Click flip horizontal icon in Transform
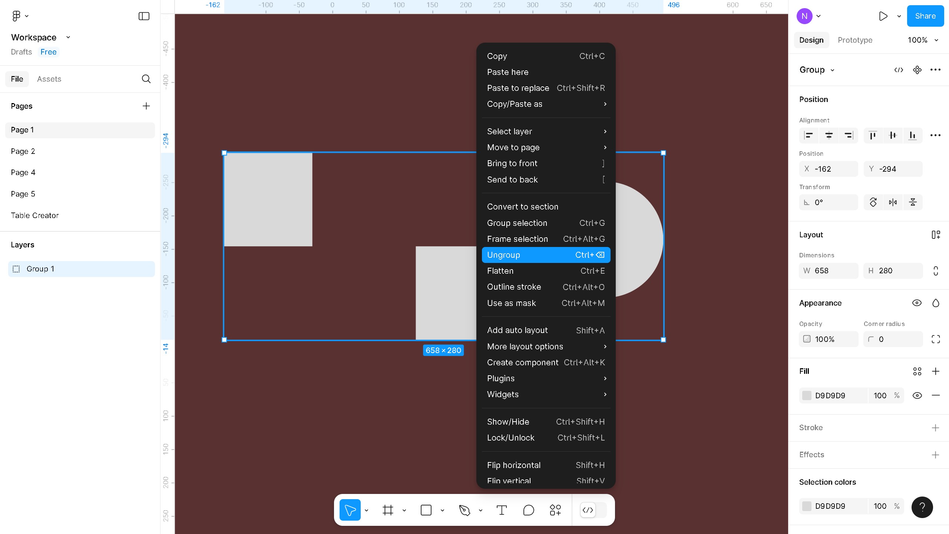The height and width of the screenshot is (534, 949). [x=893, y=202]
